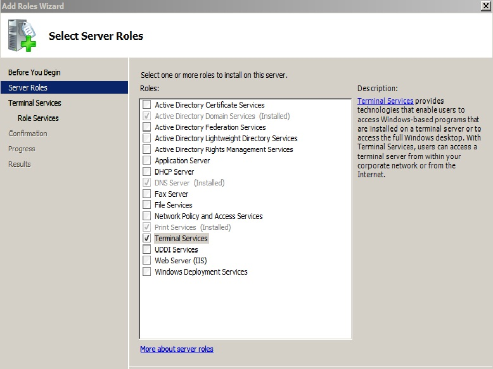Select Active Directory Rights Management Services checkbox
493x369 pixels.
pyautogui.click(x=146, y=149)
